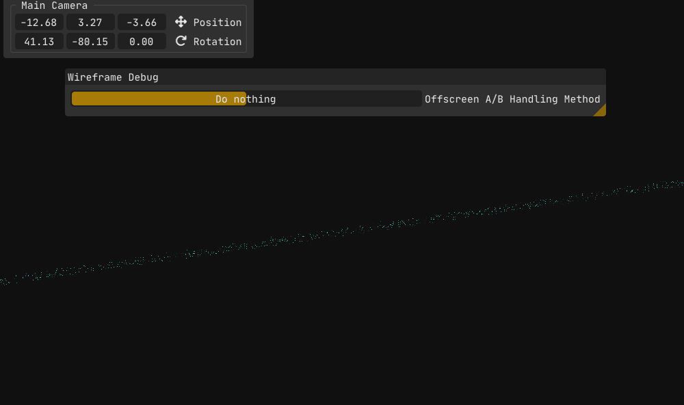Image resolution: width=684 pixels, height=405 pixels.
Task: Click the gold filled portion of the slider
Action: [x=137, y=99]
